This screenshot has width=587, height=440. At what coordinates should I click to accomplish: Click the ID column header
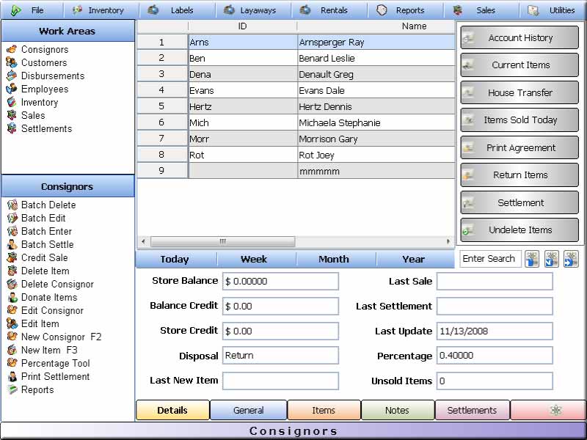click(243, 26)
